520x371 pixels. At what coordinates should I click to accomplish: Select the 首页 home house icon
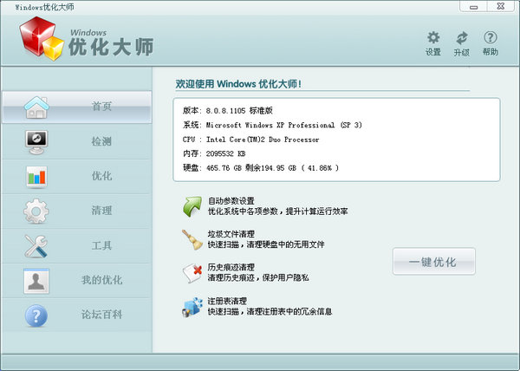click(x=36, y=107)
